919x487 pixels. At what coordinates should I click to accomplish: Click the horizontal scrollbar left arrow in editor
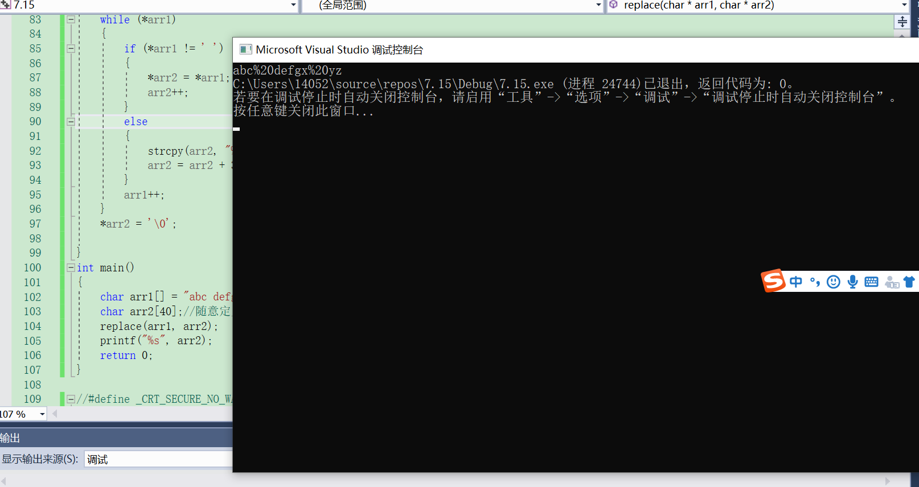click(55, 414)
